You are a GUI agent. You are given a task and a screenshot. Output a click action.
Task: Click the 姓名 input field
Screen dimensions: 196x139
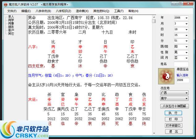click(x=181, y=64)
